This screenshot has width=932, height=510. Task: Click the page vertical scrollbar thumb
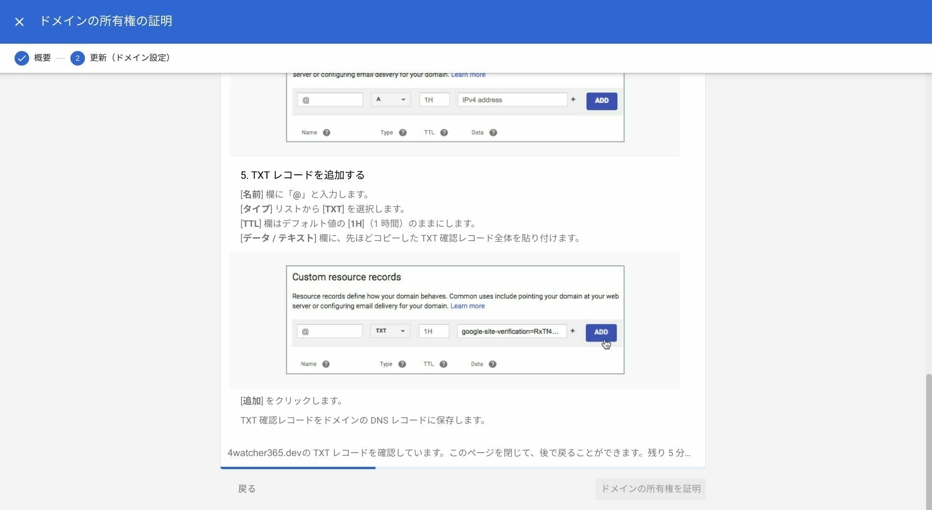coord(928,441)
